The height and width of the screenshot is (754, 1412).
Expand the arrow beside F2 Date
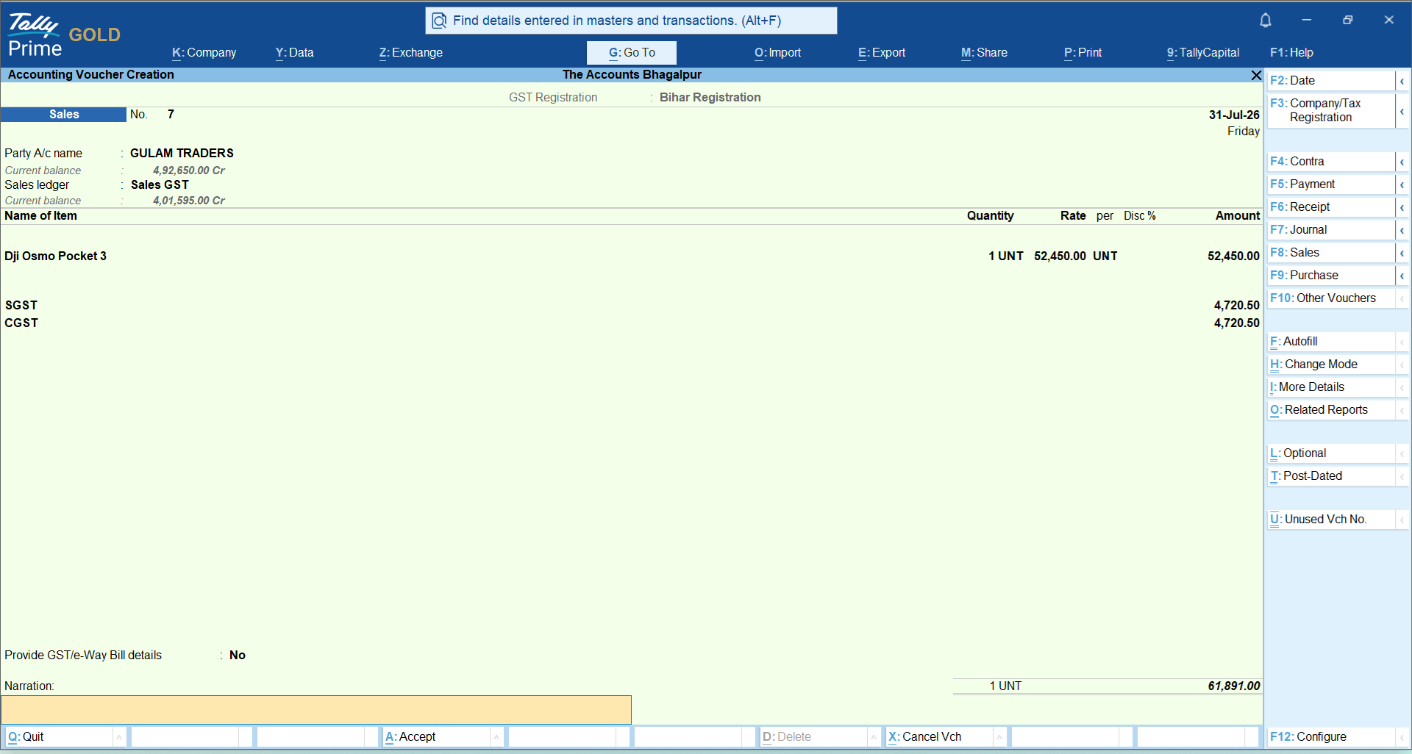(1402, 81)
